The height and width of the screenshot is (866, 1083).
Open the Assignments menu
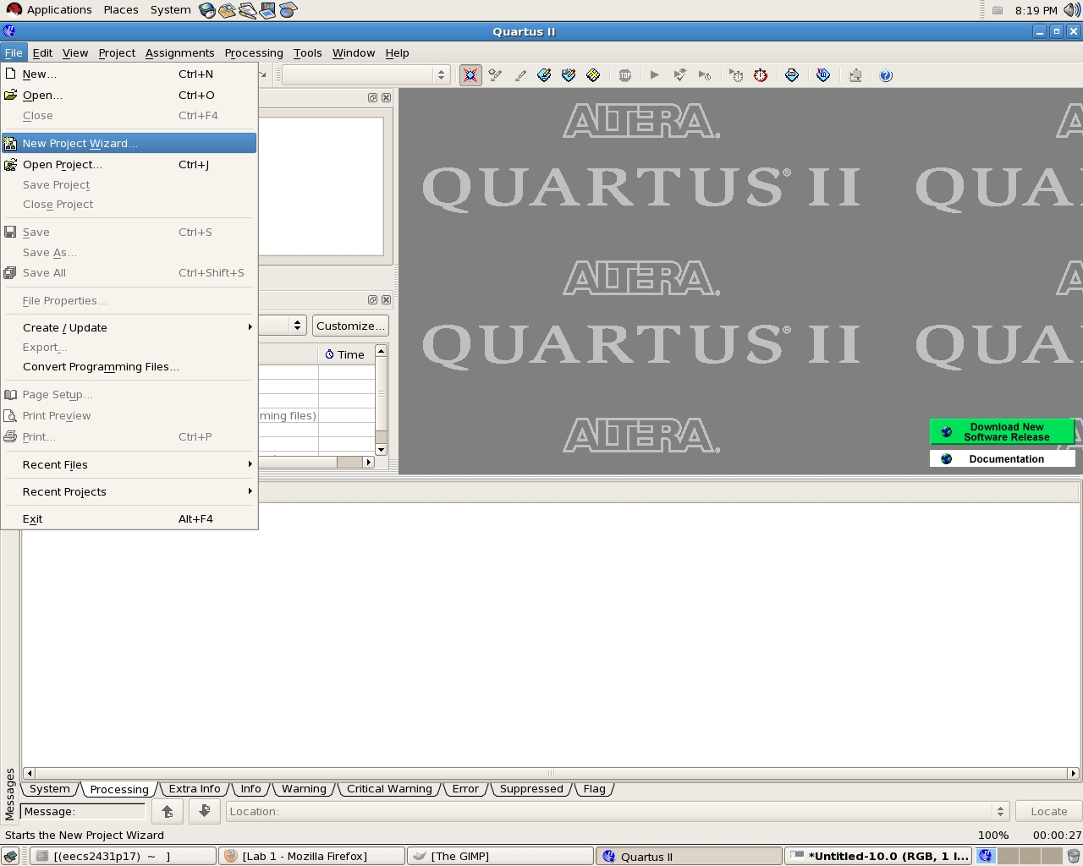coord(179,52)
